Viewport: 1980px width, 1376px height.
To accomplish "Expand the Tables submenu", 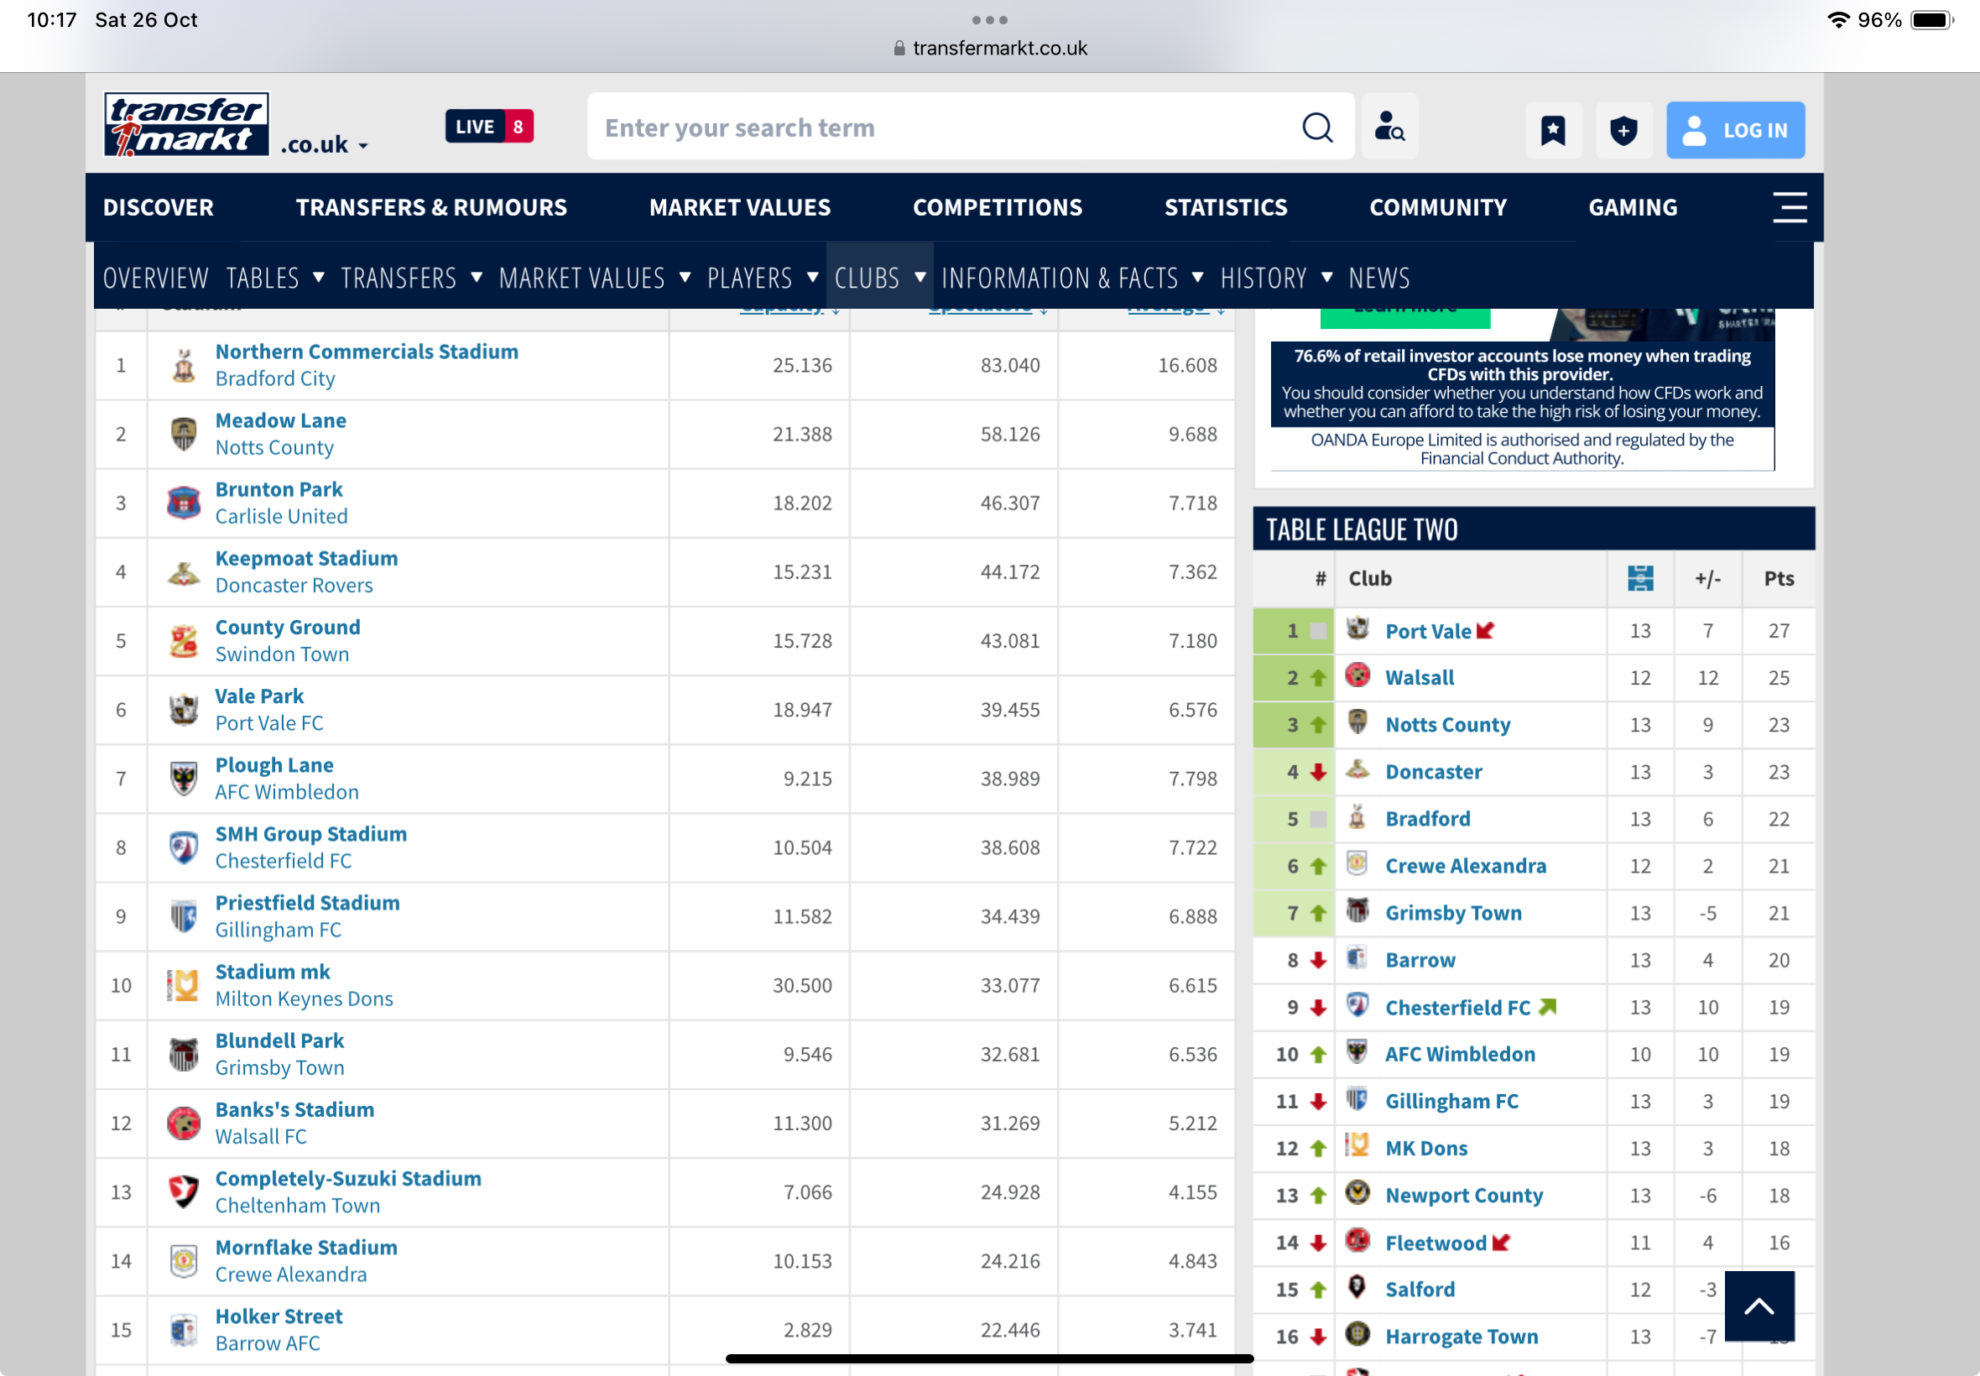I will 318,278.
